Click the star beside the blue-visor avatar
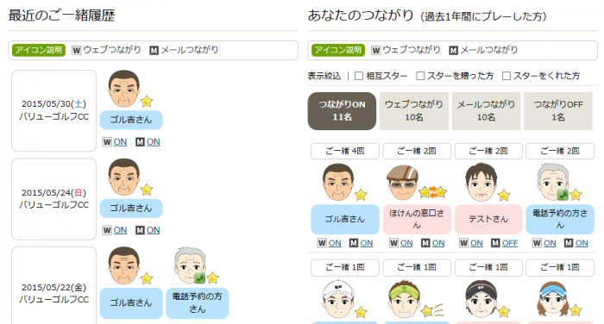This screenshot has height=324, width=604. [x=576, y=309]
